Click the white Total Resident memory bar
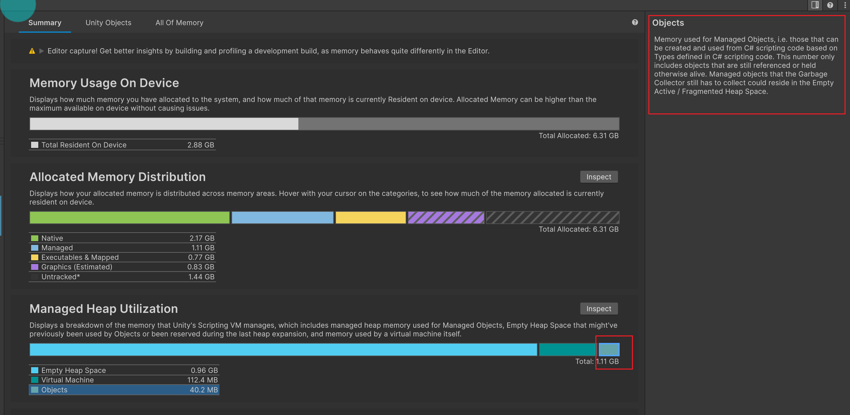This screenshot has width=850, height=415. (164, 124)
